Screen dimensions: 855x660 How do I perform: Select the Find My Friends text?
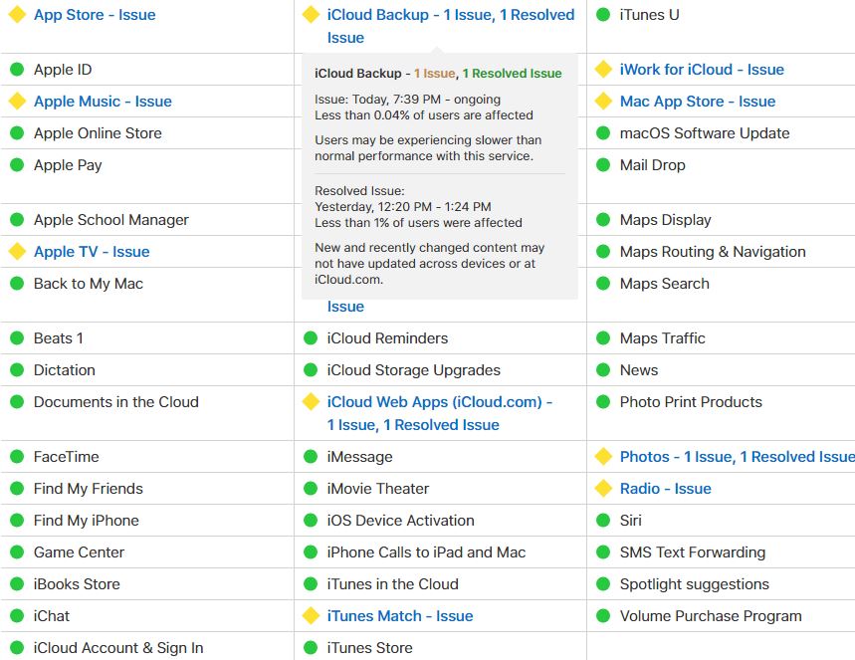pos(89,489)
